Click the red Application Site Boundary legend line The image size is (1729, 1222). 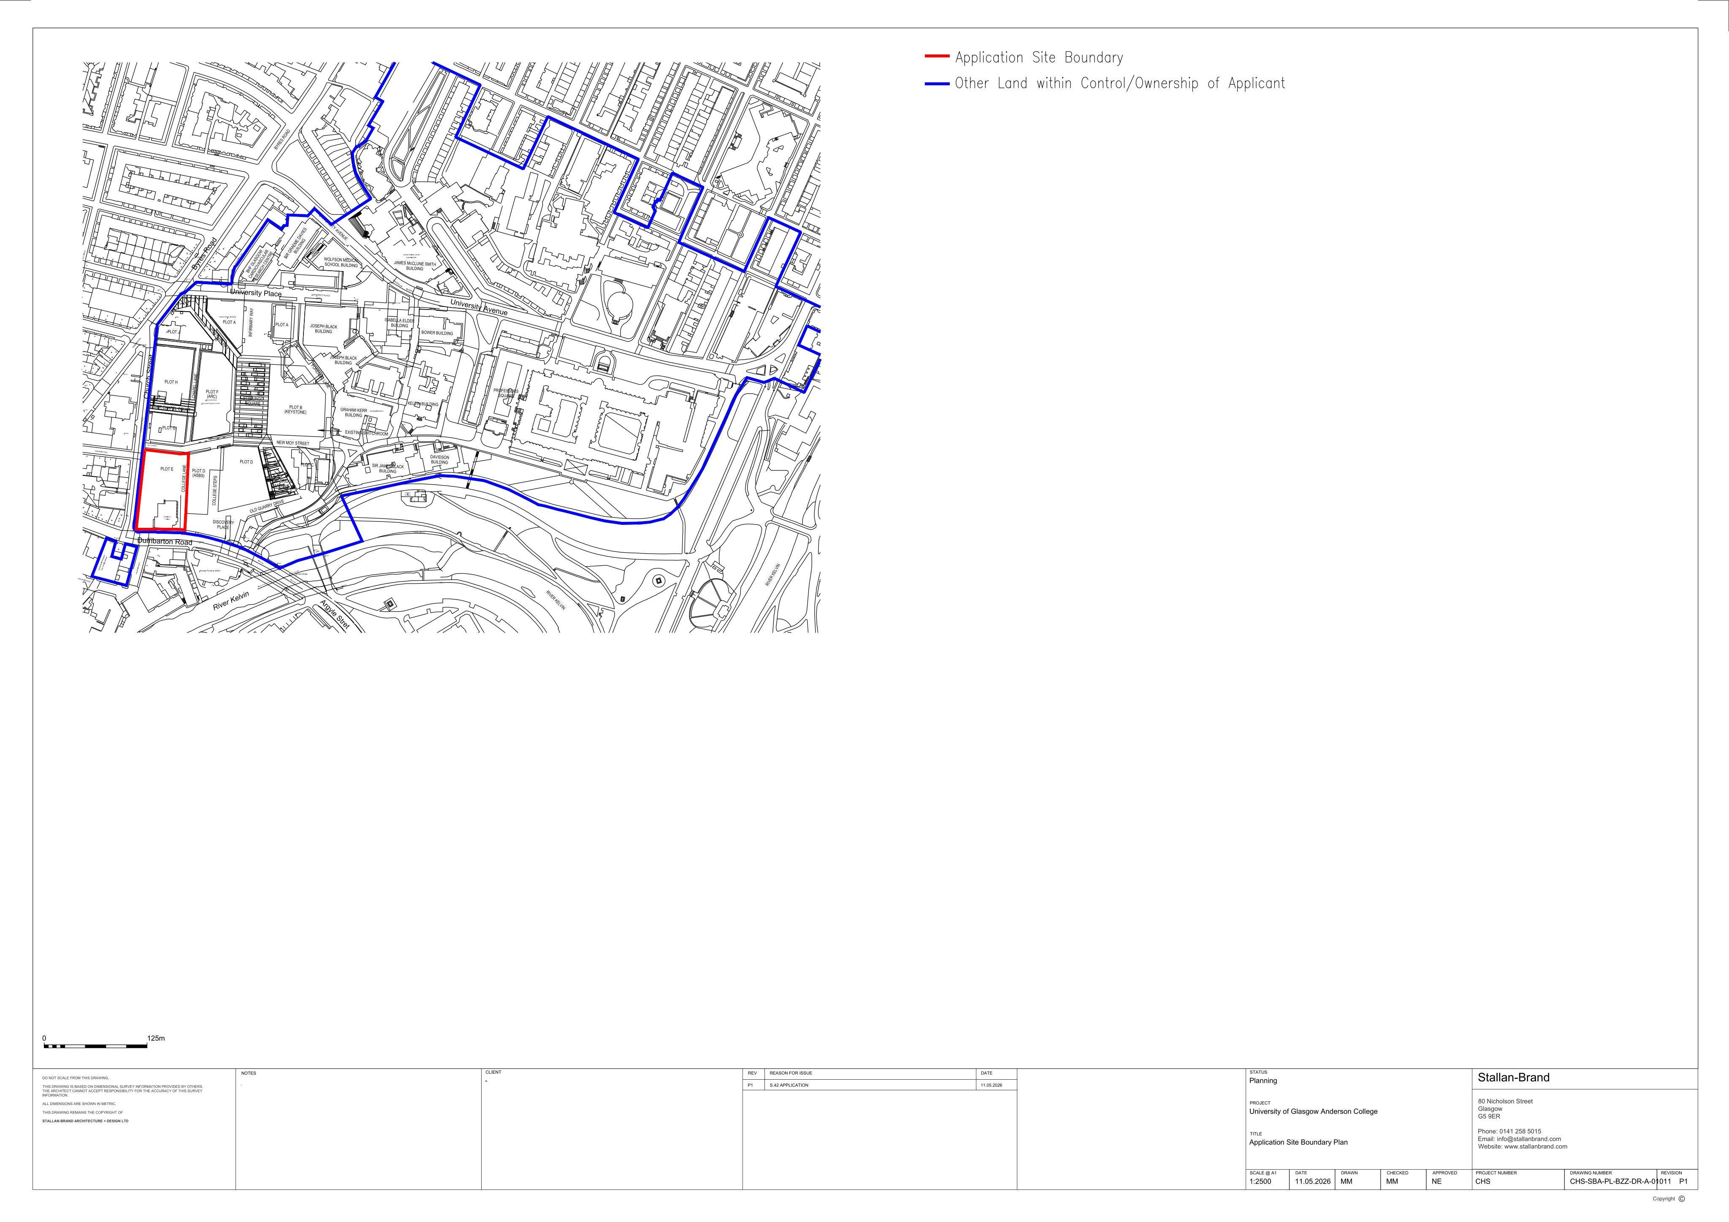937,57
